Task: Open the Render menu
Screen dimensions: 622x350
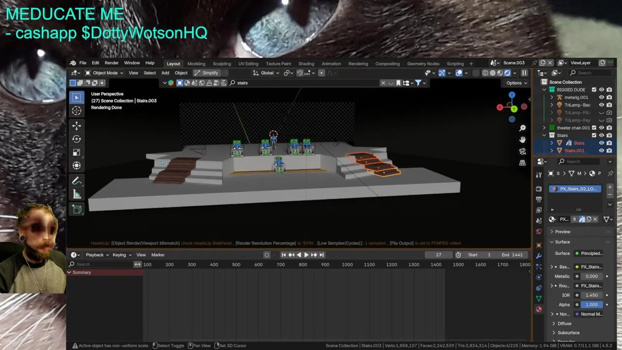Action: [x=111, y=63]
